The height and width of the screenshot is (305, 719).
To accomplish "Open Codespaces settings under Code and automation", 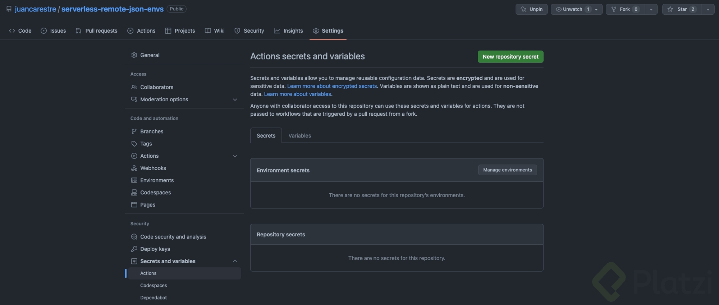I will pos(184,193).
